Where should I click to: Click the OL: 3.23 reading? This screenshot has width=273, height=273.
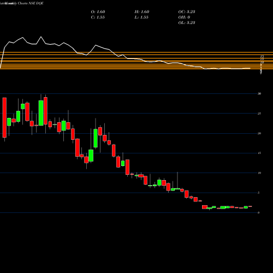[x=187, y=23]
